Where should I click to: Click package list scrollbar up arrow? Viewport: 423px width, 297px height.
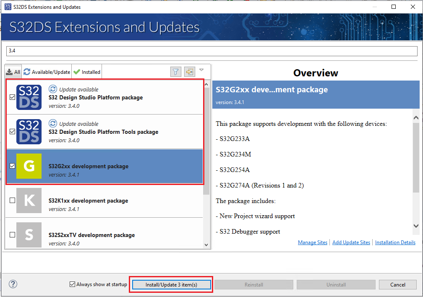206,84
